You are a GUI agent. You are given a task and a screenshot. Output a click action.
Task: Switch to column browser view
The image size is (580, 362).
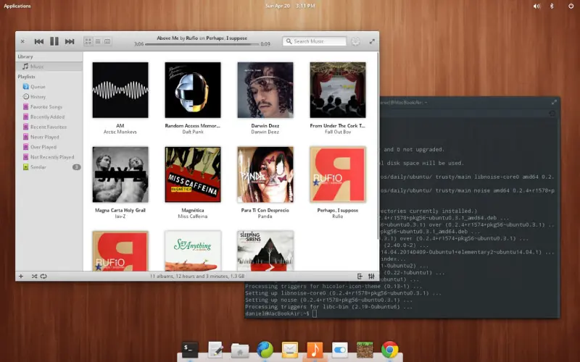coord(107,41)
